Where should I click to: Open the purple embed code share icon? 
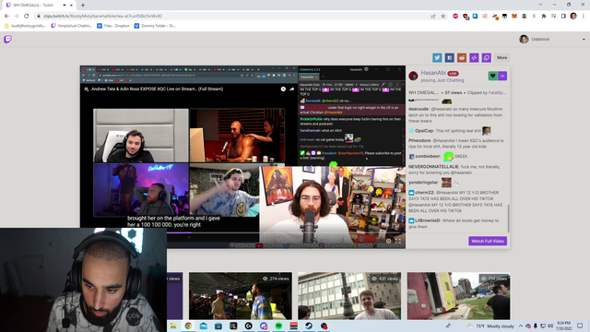coord(474,57)
